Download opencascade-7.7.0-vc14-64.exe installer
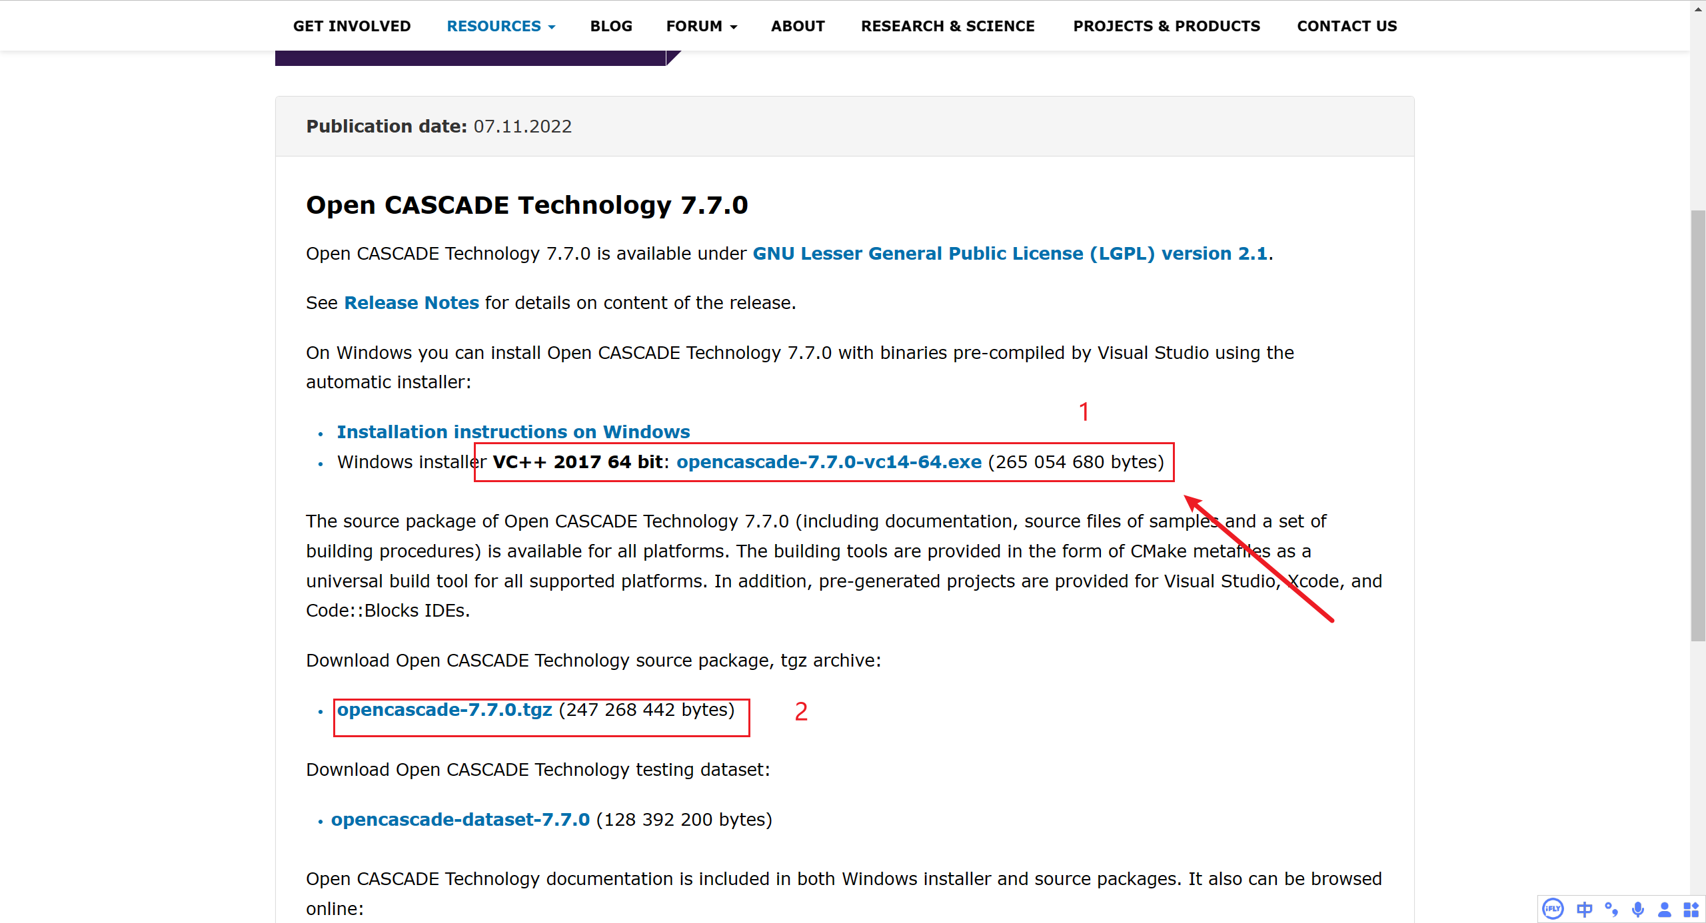This screenshot has height=923, width=1706. [829, 461]
